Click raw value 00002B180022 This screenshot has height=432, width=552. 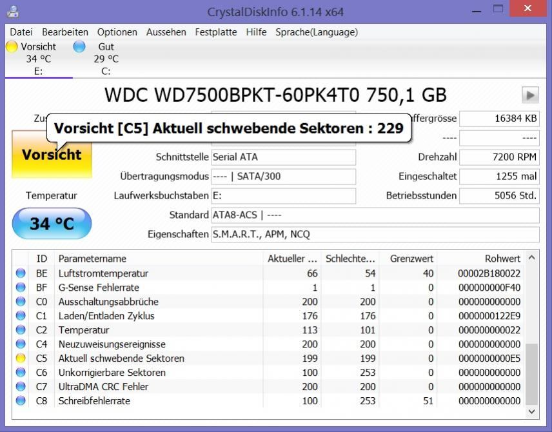(x=489, y=273)
